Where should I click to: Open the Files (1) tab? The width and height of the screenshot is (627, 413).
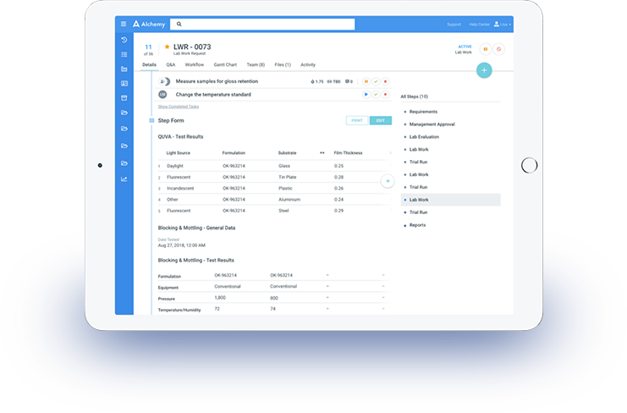[283, 65]
